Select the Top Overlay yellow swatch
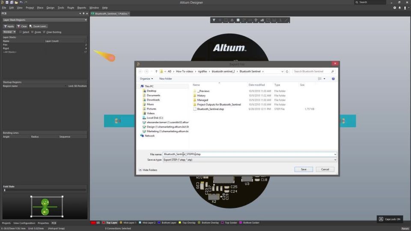Viewport: 411px width, 231px height. pyautogui.click(x=180, y=222)
